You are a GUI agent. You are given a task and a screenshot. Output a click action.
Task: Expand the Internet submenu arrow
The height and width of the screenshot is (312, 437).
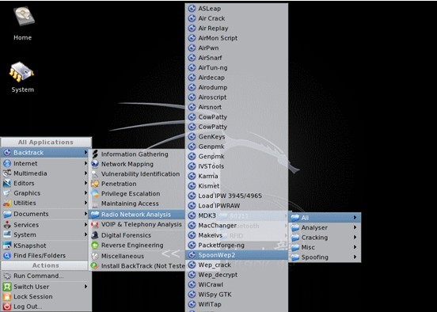(85, 163)
